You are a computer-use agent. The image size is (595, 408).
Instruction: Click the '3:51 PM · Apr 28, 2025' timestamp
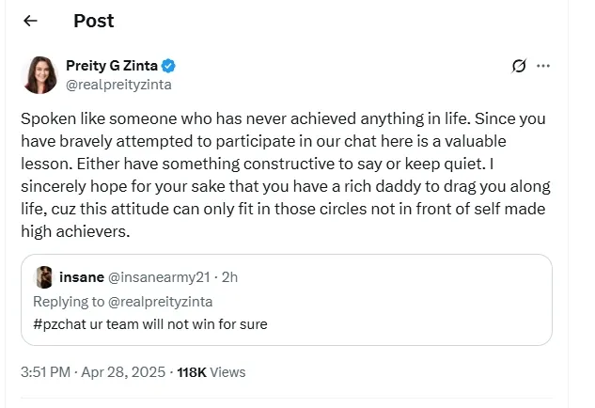coord(90,372)
